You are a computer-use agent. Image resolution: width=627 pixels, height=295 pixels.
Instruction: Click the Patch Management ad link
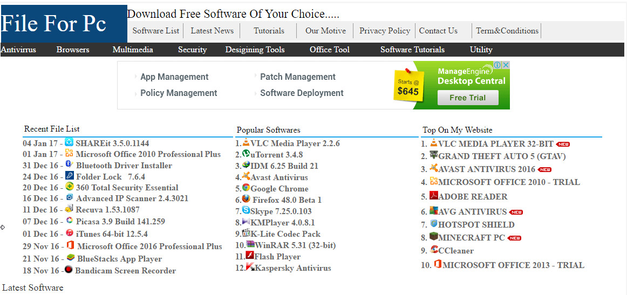pyautogui.click(x=298, y=77)
